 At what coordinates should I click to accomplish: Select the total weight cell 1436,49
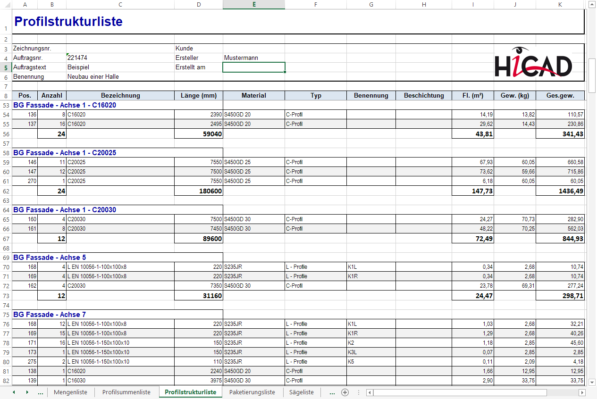pyautogui.click(x=560, y=191)
